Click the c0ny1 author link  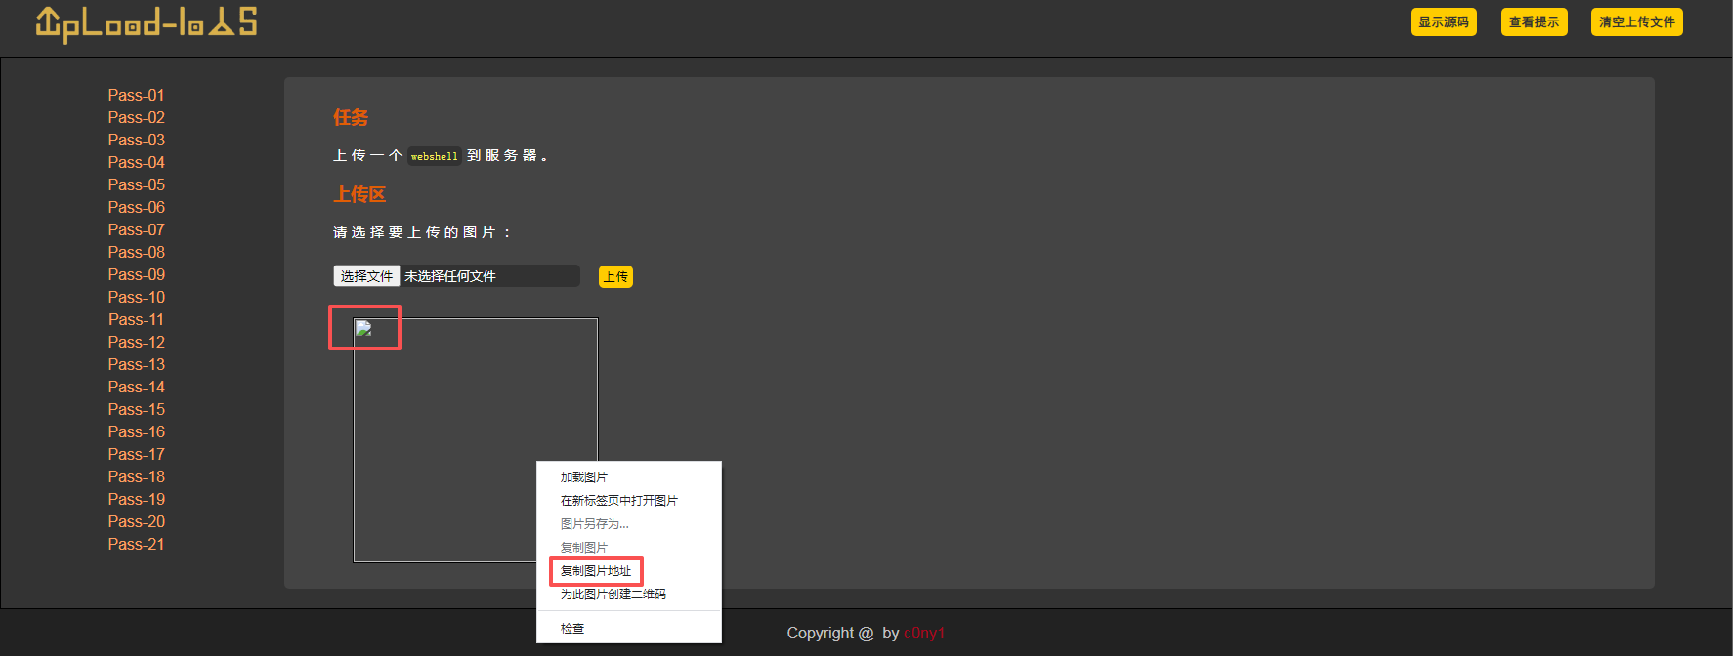[x=923, y=634]
